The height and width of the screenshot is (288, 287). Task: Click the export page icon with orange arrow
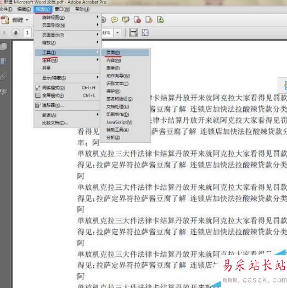149,20
